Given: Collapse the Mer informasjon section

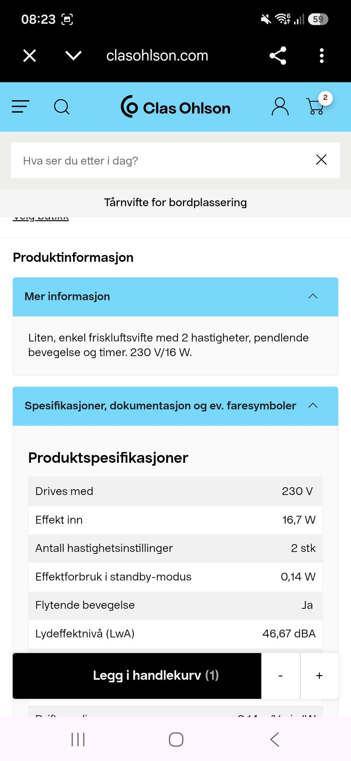Looking at the screenshot, I should (175, 297).
